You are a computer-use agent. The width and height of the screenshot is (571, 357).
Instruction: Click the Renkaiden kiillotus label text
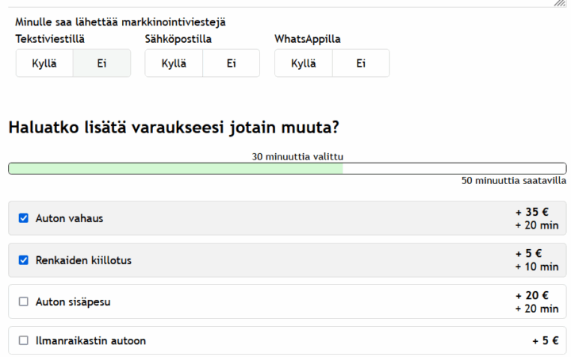pyautogui.click(x=83, y=259)
